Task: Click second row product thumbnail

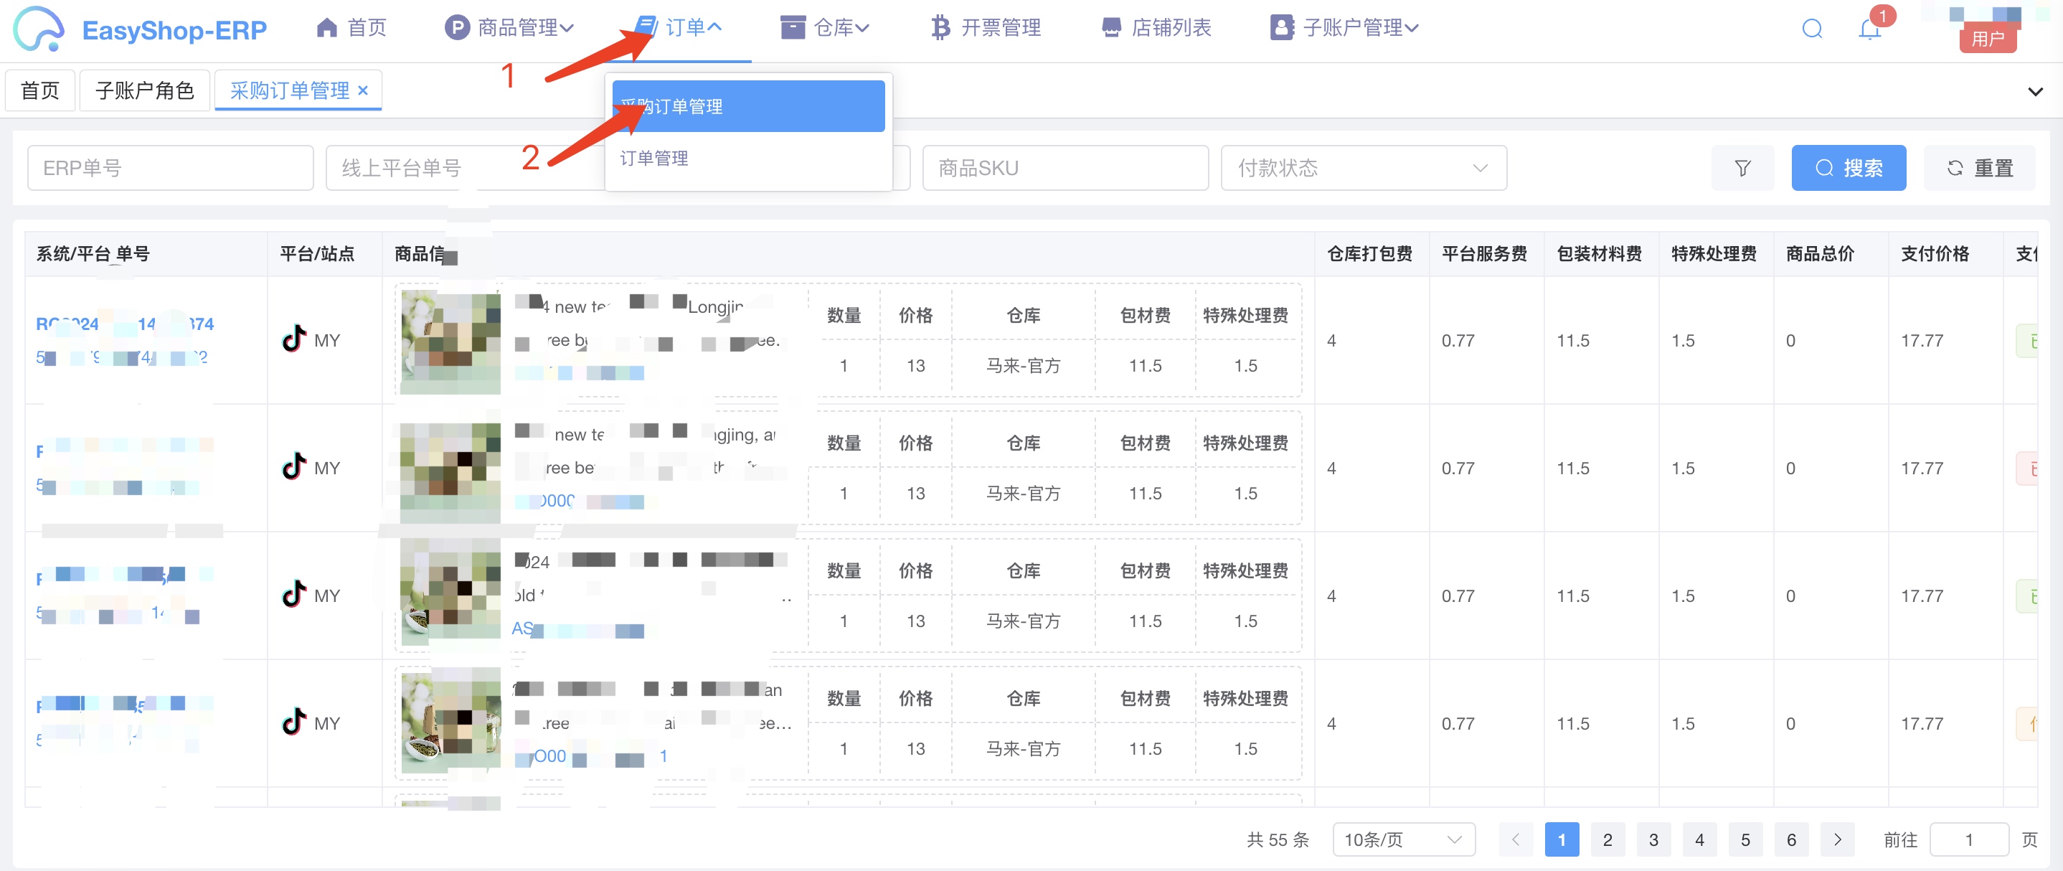Action: click(450, 471)
